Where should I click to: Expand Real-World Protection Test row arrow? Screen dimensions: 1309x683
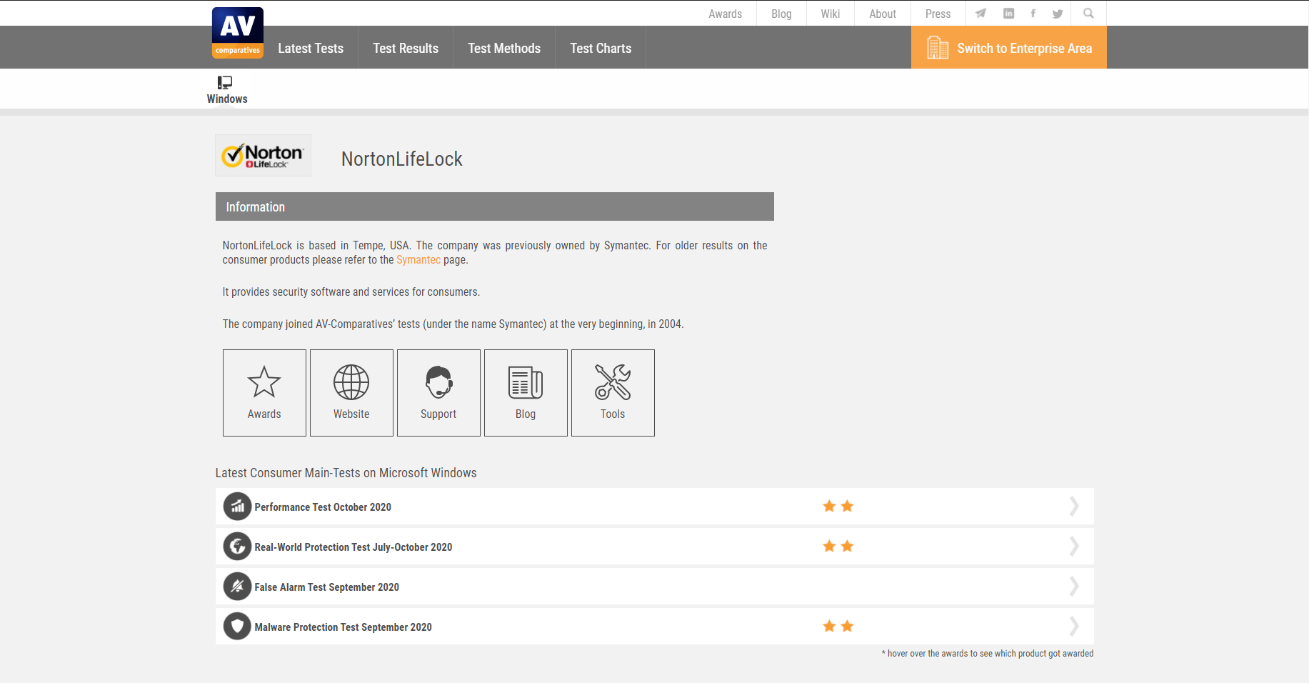click(1073, 547)
